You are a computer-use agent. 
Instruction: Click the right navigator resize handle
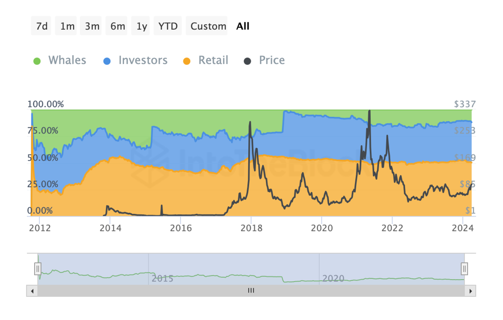[x=465, y=269]
